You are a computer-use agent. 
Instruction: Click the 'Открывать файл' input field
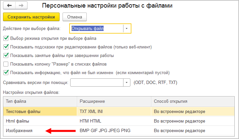click(x=97, y=29)
